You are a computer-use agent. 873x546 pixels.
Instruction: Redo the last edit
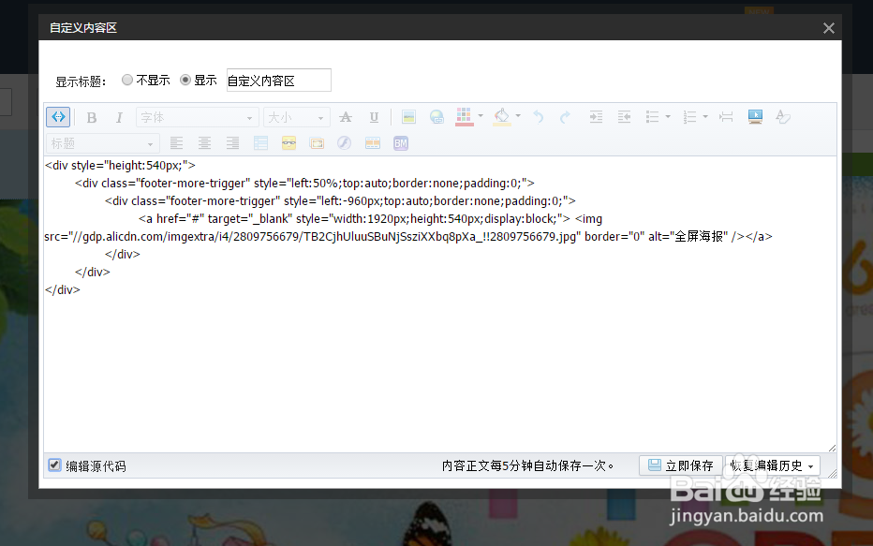coord(566,117)
